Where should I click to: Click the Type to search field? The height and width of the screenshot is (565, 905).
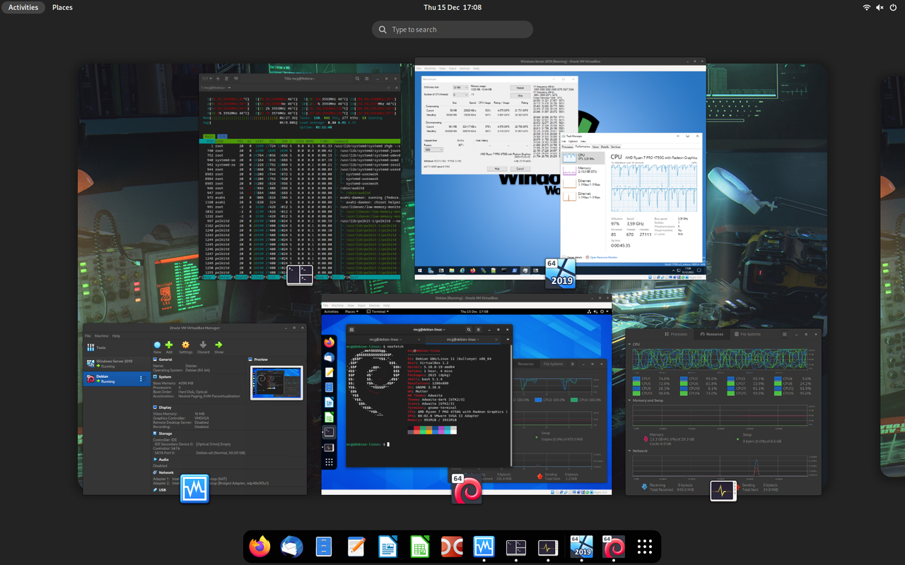(x=452, y=29)
